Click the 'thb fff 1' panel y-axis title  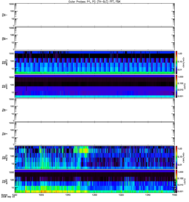(x=5, y=15)
